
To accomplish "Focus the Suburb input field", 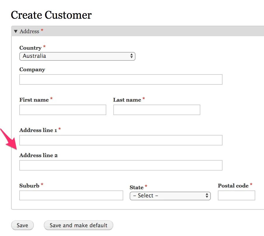I will pyautogui.click(x=71, y=195).
